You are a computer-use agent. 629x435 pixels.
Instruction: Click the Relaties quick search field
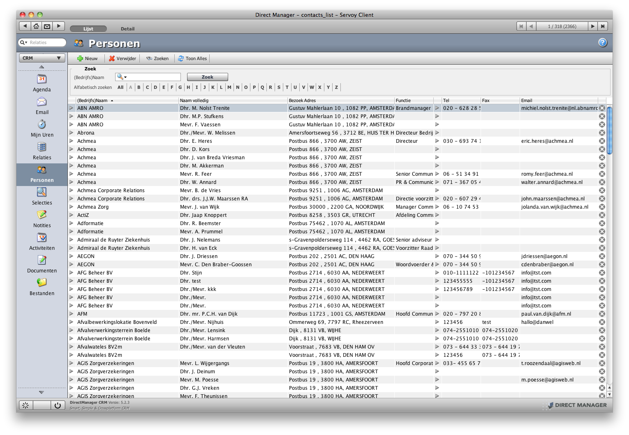pos(42,42)
